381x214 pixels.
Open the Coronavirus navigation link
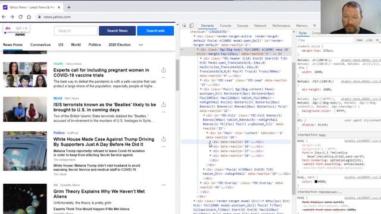(40, 45)
